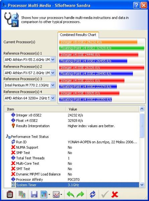This screenshot has width=149, height=201.
Task: Click the green Floating-Point x4 iSSE2 32928 bar
Action: click(102, 48)
